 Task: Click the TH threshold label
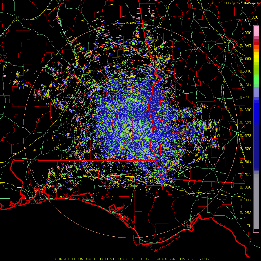click(x=249, y=226)
